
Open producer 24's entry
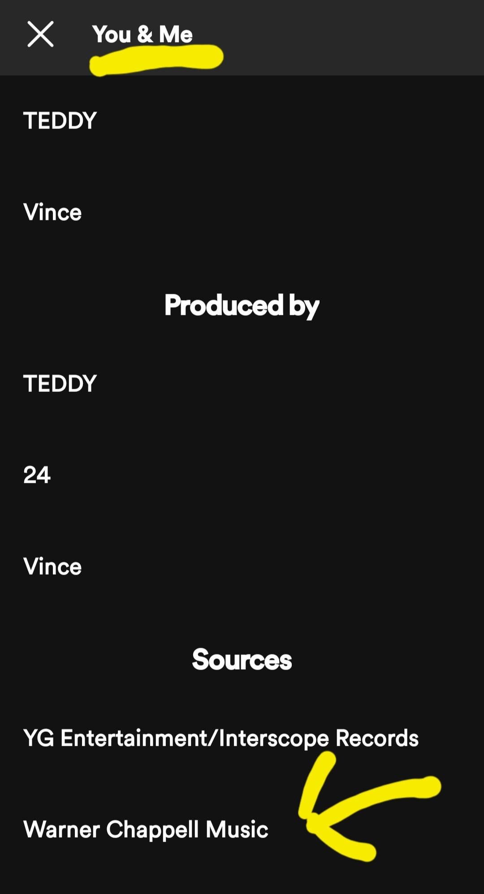pyautogui.click(x=37, y=475)
